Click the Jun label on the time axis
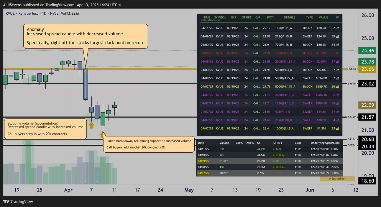 310,190
